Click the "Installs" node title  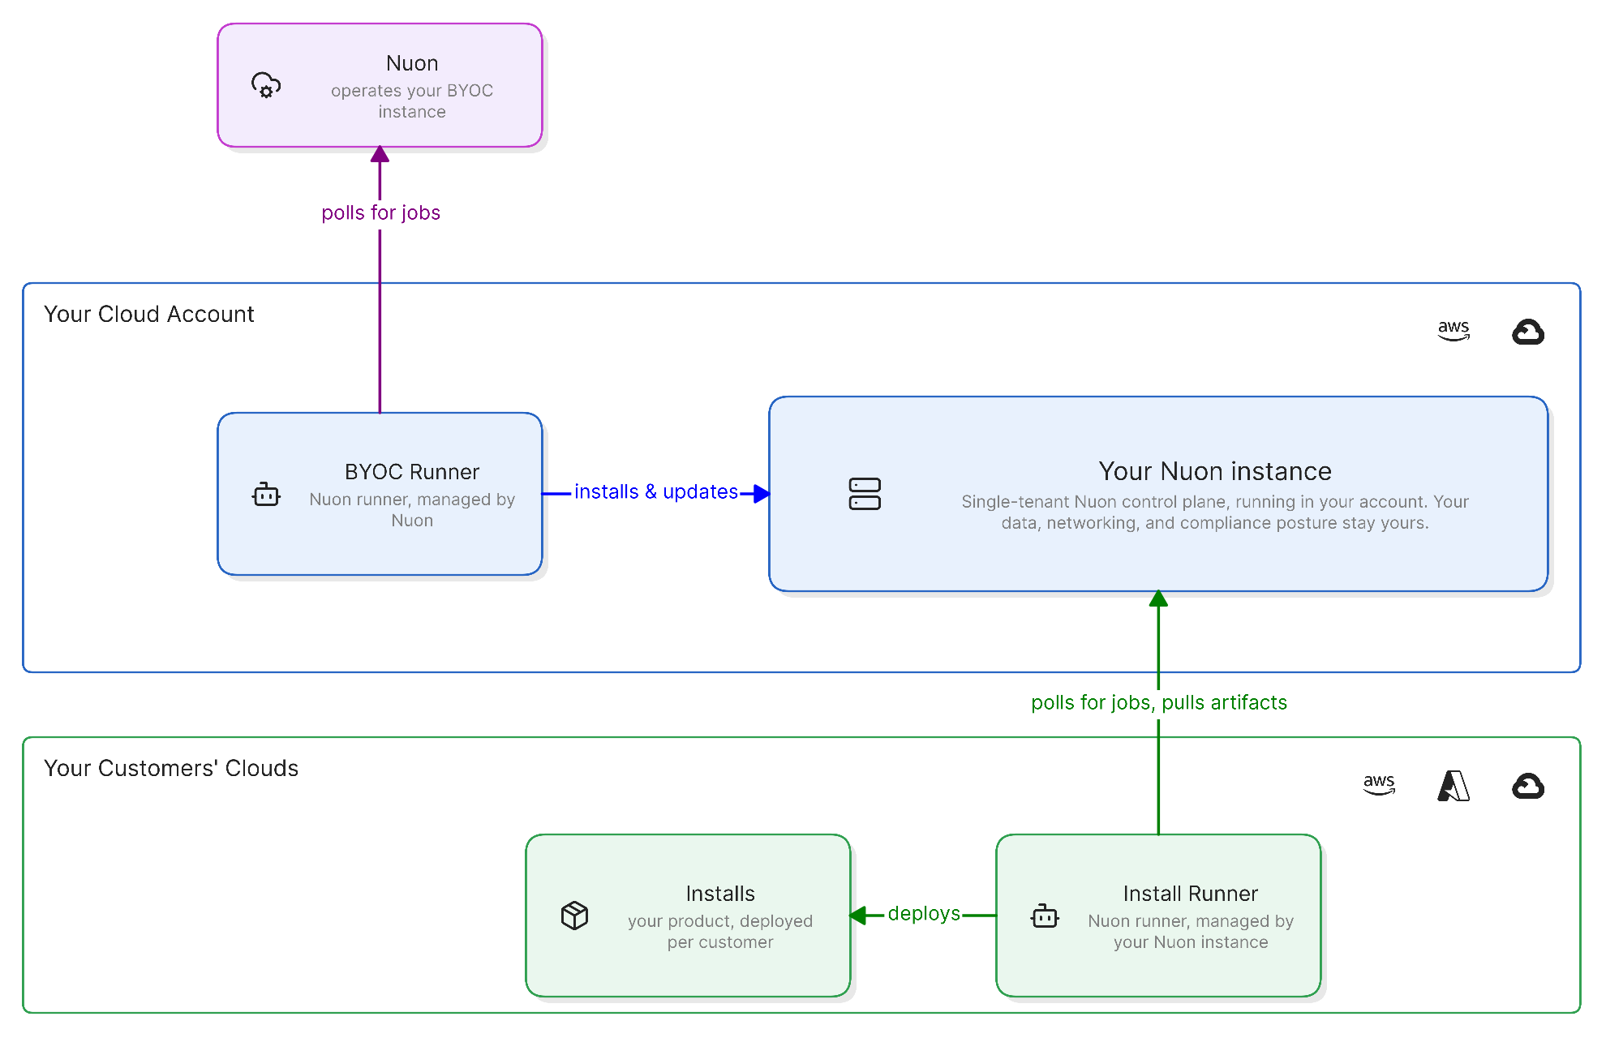tap(720, 894)
